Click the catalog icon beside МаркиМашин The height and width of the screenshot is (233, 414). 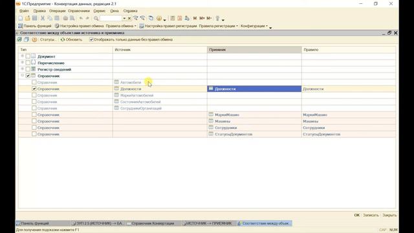211,115
